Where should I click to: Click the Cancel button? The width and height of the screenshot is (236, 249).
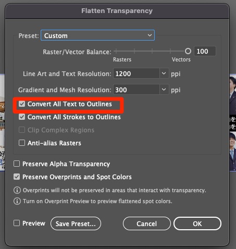click(x=147, y=223)
